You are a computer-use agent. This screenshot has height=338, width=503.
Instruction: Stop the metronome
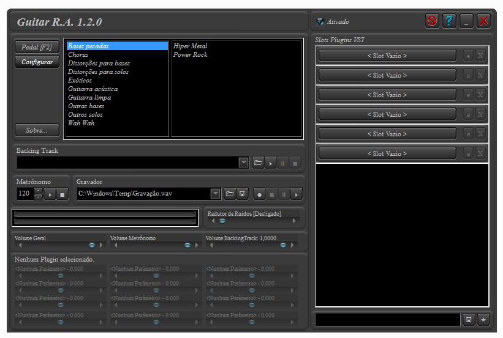(62, 194)
